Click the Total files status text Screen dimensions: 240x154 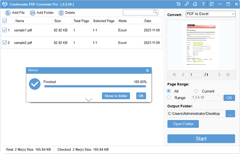point(28,150)
